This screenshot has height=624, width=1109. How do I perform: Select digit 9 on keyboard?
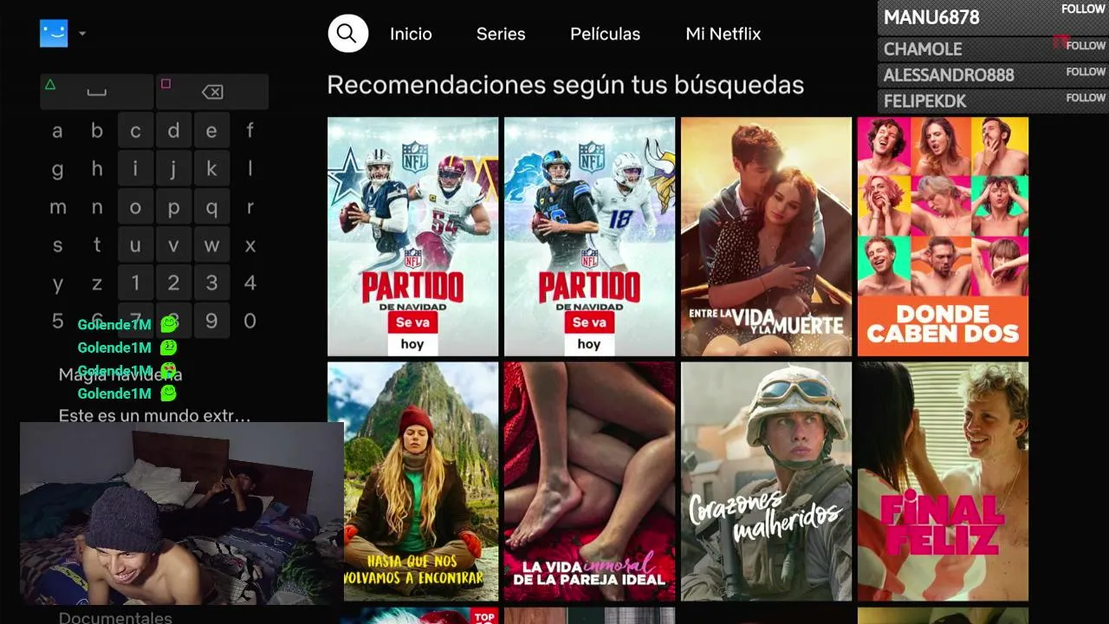point(211,321)
